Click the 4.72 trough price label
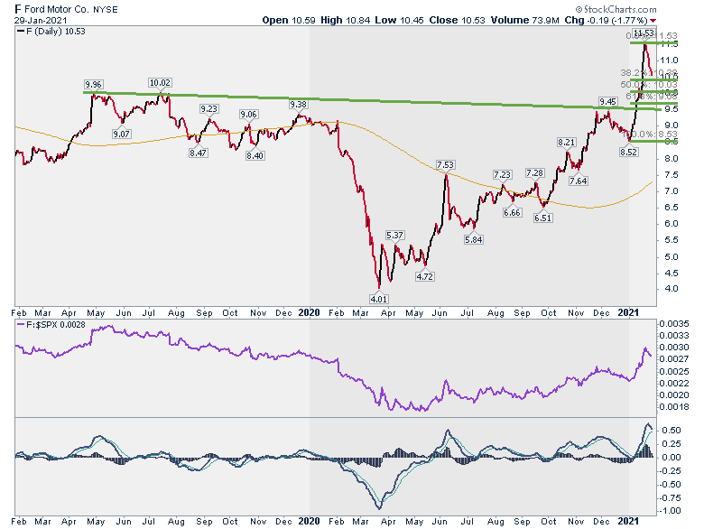Screen dimensions: 704x529 pos(424,276)
